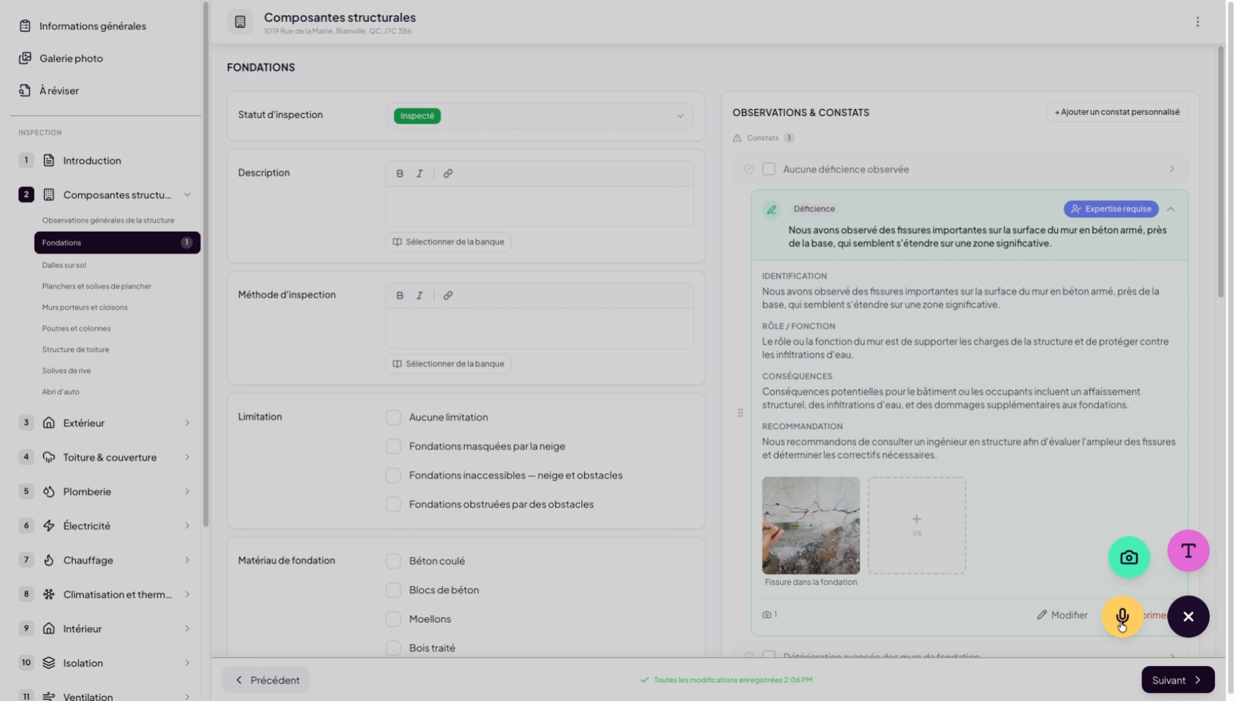Collapse the Déficience card with chevron
The image size is (1235, 701).
point(1170,209)
